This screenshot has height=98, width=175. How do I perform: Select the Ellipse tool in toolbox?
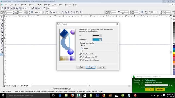click(x=2, y=49)
